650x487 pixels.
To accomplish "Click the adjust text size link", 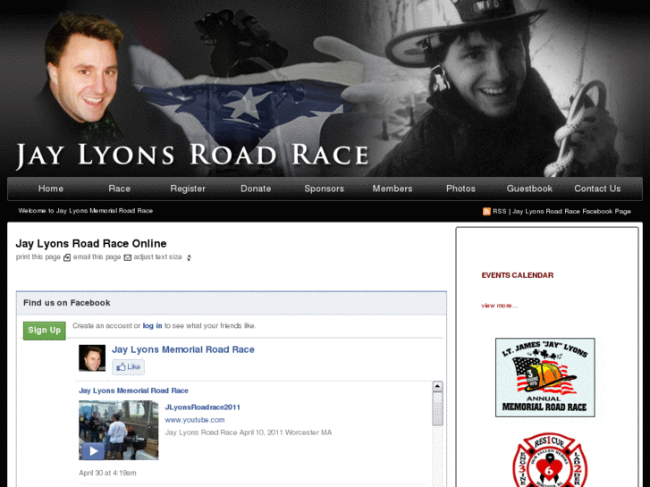I will 157,257.
